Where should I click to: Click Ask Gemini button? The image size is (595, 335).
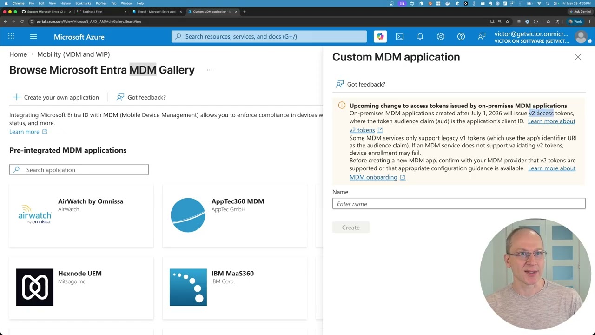[580, 11]
